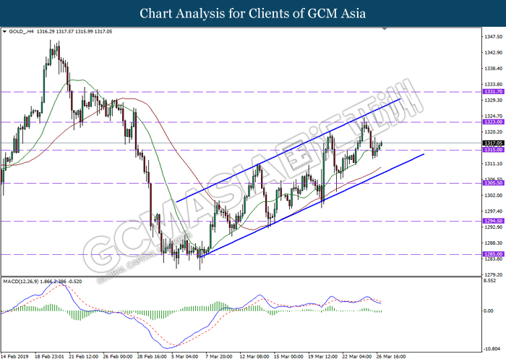Click the 28 Feb 16:00 time label
Viewport: 506px width, 362px height.
152,357
